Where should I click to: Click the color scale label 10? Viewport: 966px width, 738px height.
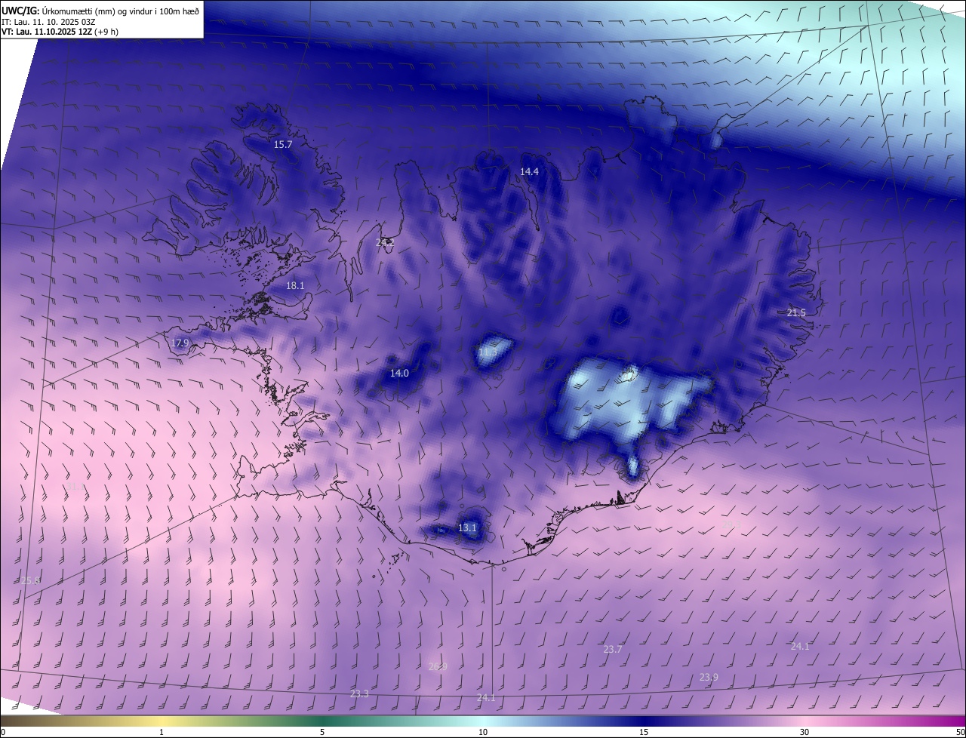tap(483, 733)
